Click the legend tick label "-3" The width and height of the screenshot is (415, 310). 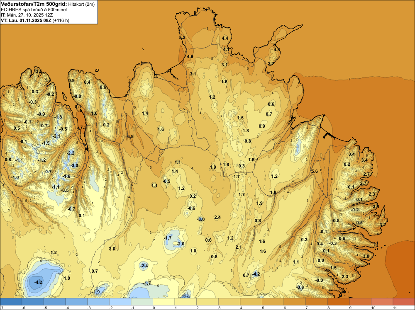coord(89,308)
